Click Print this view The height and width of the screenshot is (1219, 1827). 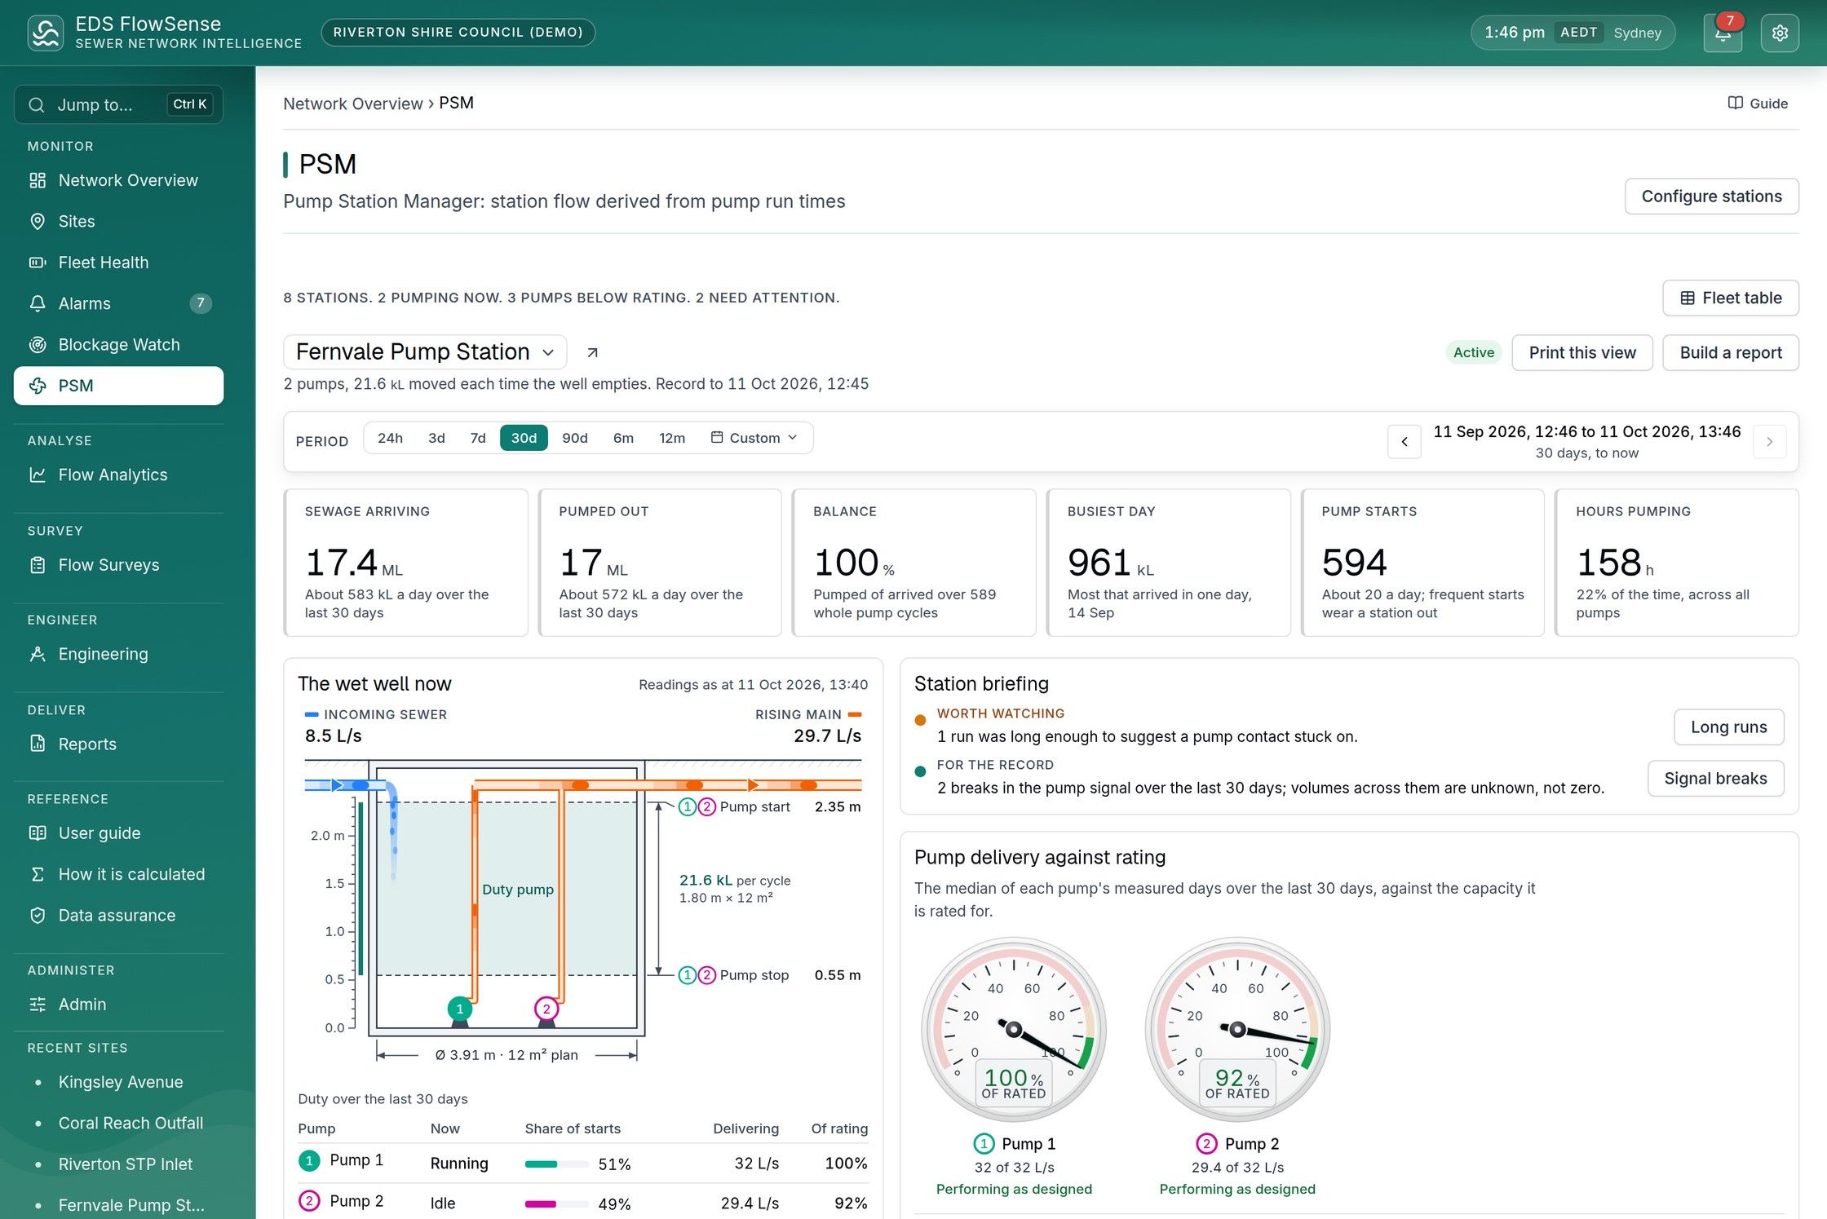(x=1582, y=352)
